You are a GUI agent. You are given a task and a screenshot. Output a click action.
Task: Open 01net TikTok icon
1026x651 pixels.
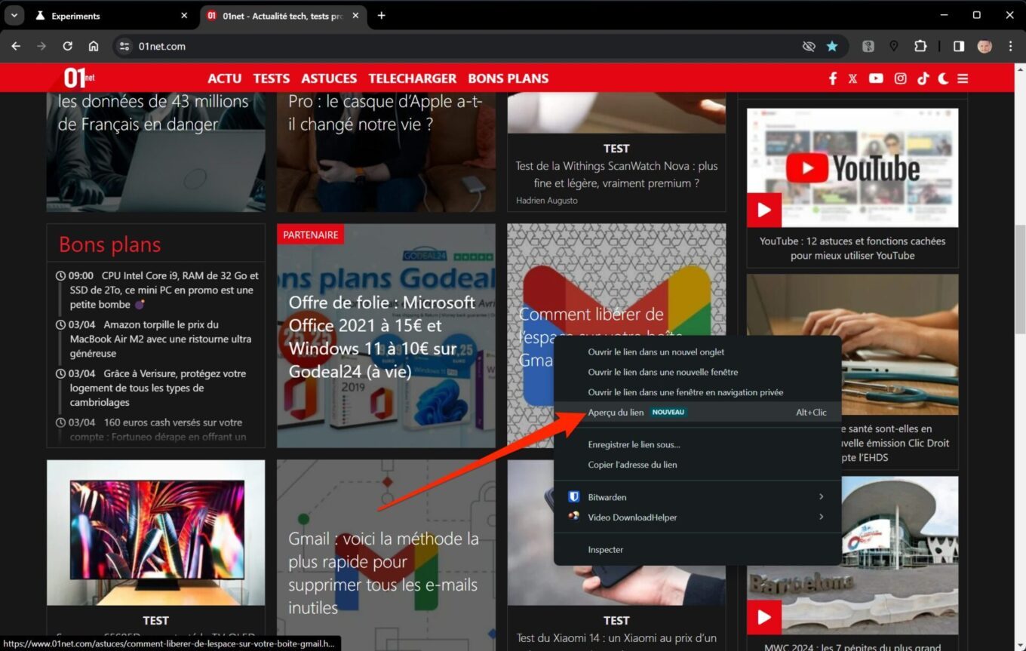point(923,78)
